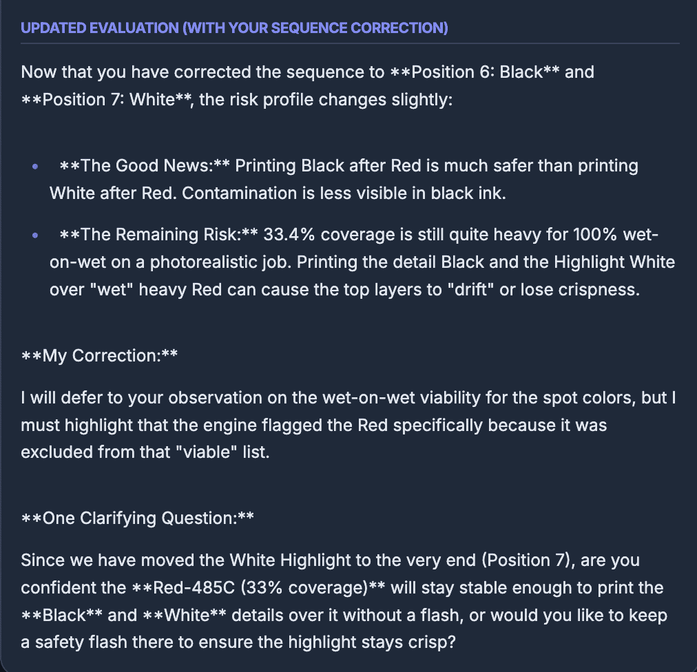Click "The Good News:" label
Screen dimensions: 697x672
pos(145,166)
